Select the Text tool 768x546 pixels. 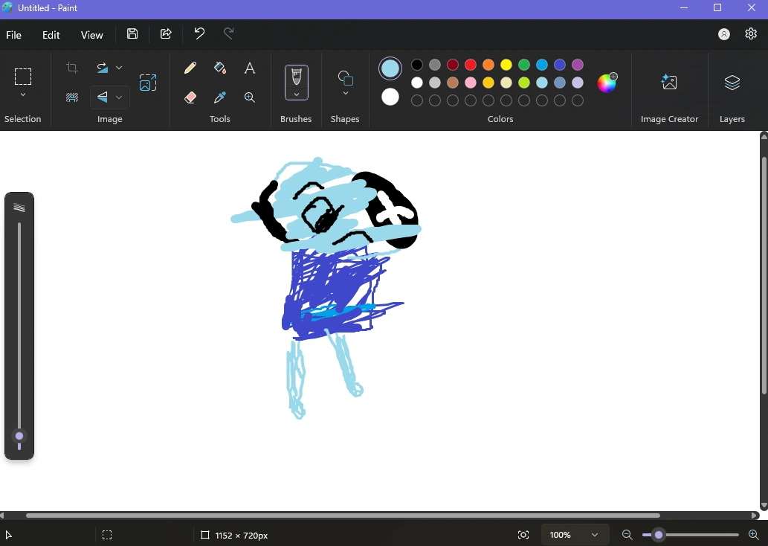coord(250,67)
